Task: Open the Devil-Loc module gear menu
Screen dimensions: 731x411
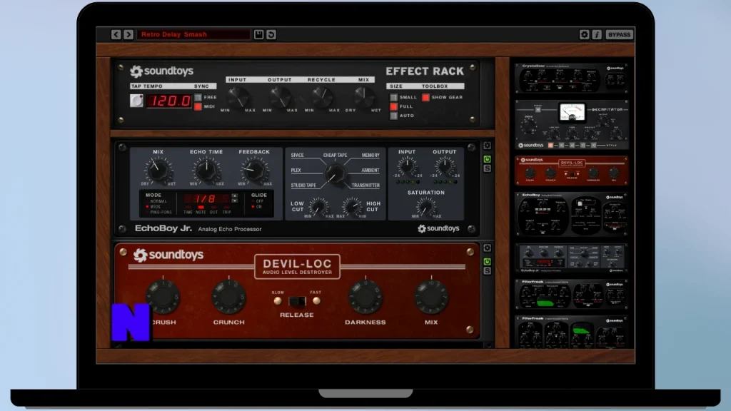Action: (x=487, y=248)
